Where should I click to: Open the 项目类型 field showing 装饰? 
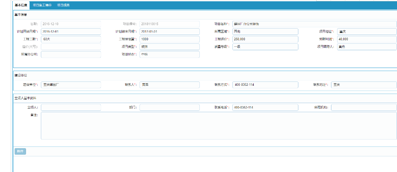tap(169, 47)
